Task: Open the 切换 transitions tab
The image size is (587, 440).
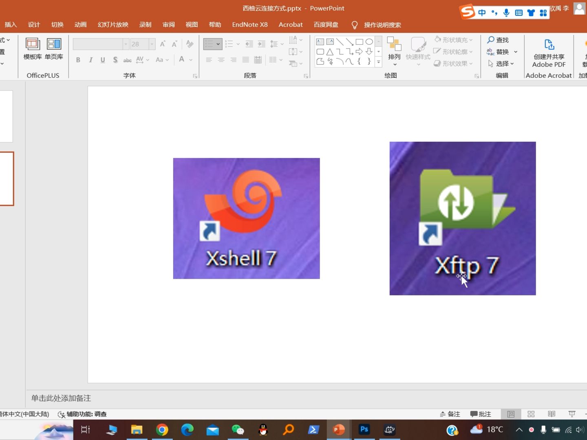Action: tap(57, 24)
